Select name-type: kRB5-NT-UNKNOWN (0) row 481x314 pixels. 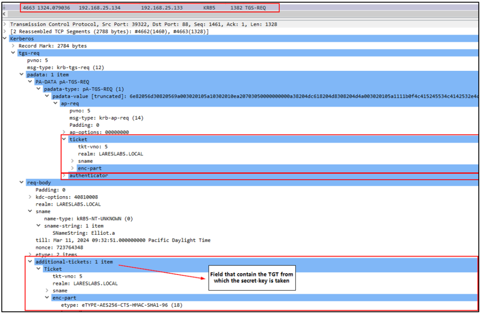[88, 219]
